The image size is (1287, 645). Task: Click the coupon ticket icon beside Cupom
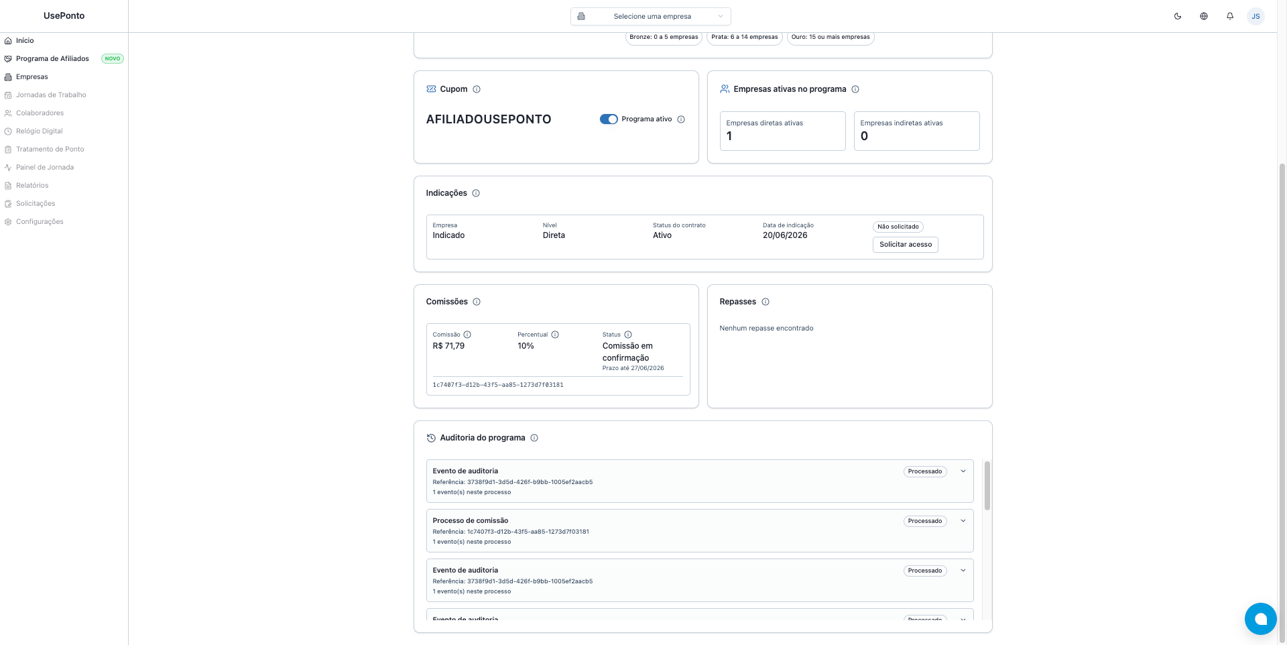[x=431, y=89]
